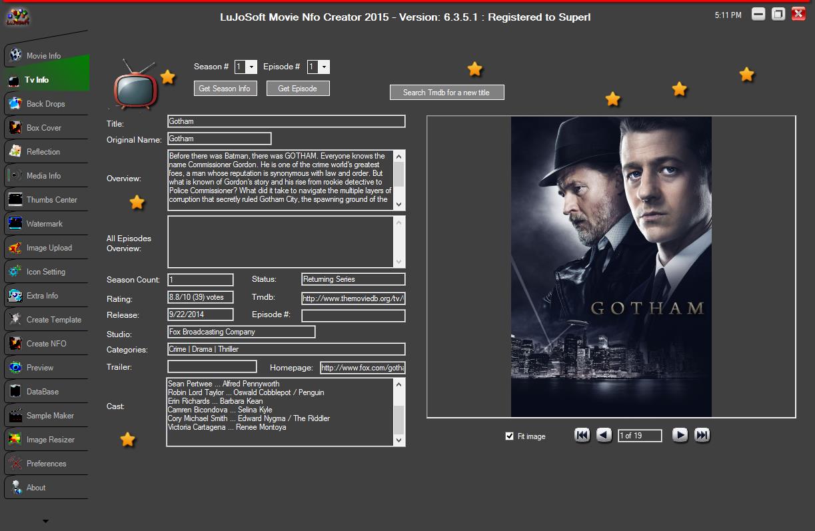
Task: Click the Overview scrollbar down arrow
Action: (x=399, y=205)
